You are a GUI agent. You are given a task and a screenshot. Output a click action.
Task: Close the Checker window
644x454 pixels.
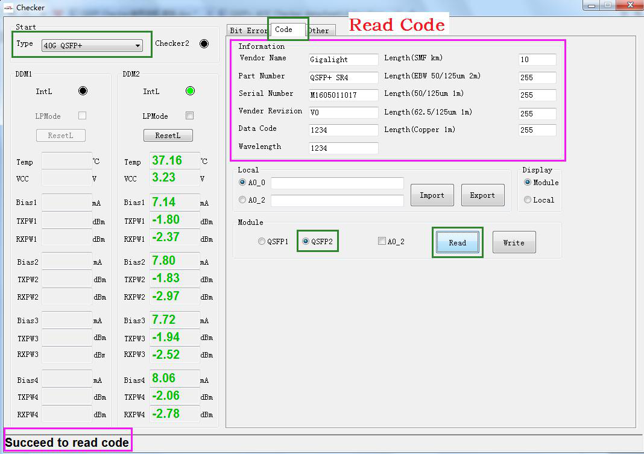(x=631, y=5)
